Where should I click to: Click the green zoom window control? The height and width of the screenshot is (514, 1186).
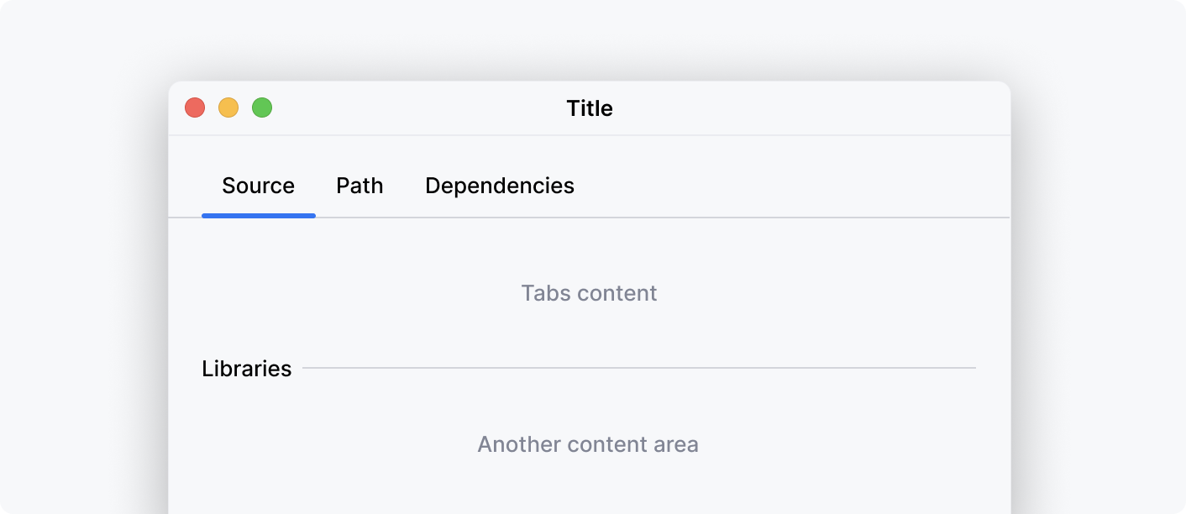[262, 108]
